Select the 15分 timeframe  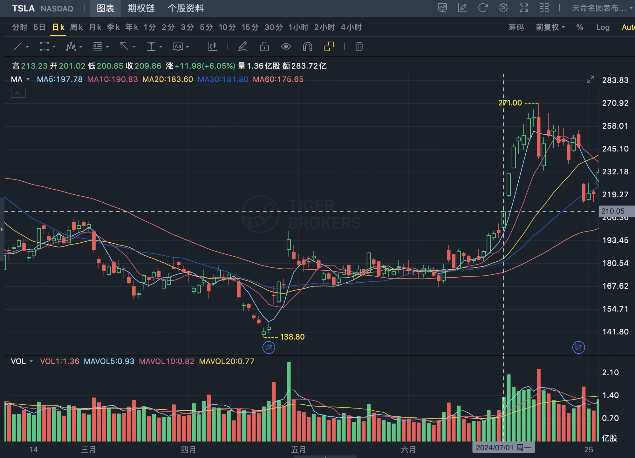coord(250,27)
